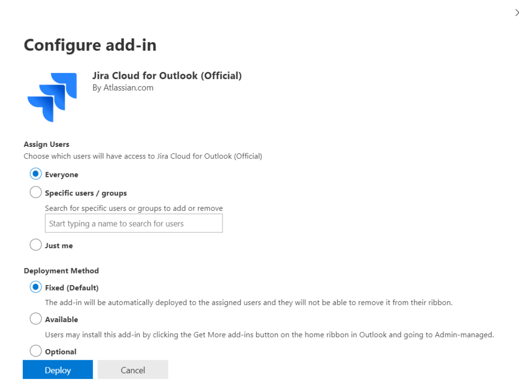Image resolution: width=519 pixels, height=387 pixels.
Task: Click the Deploy button
Action: coord(58,370)
